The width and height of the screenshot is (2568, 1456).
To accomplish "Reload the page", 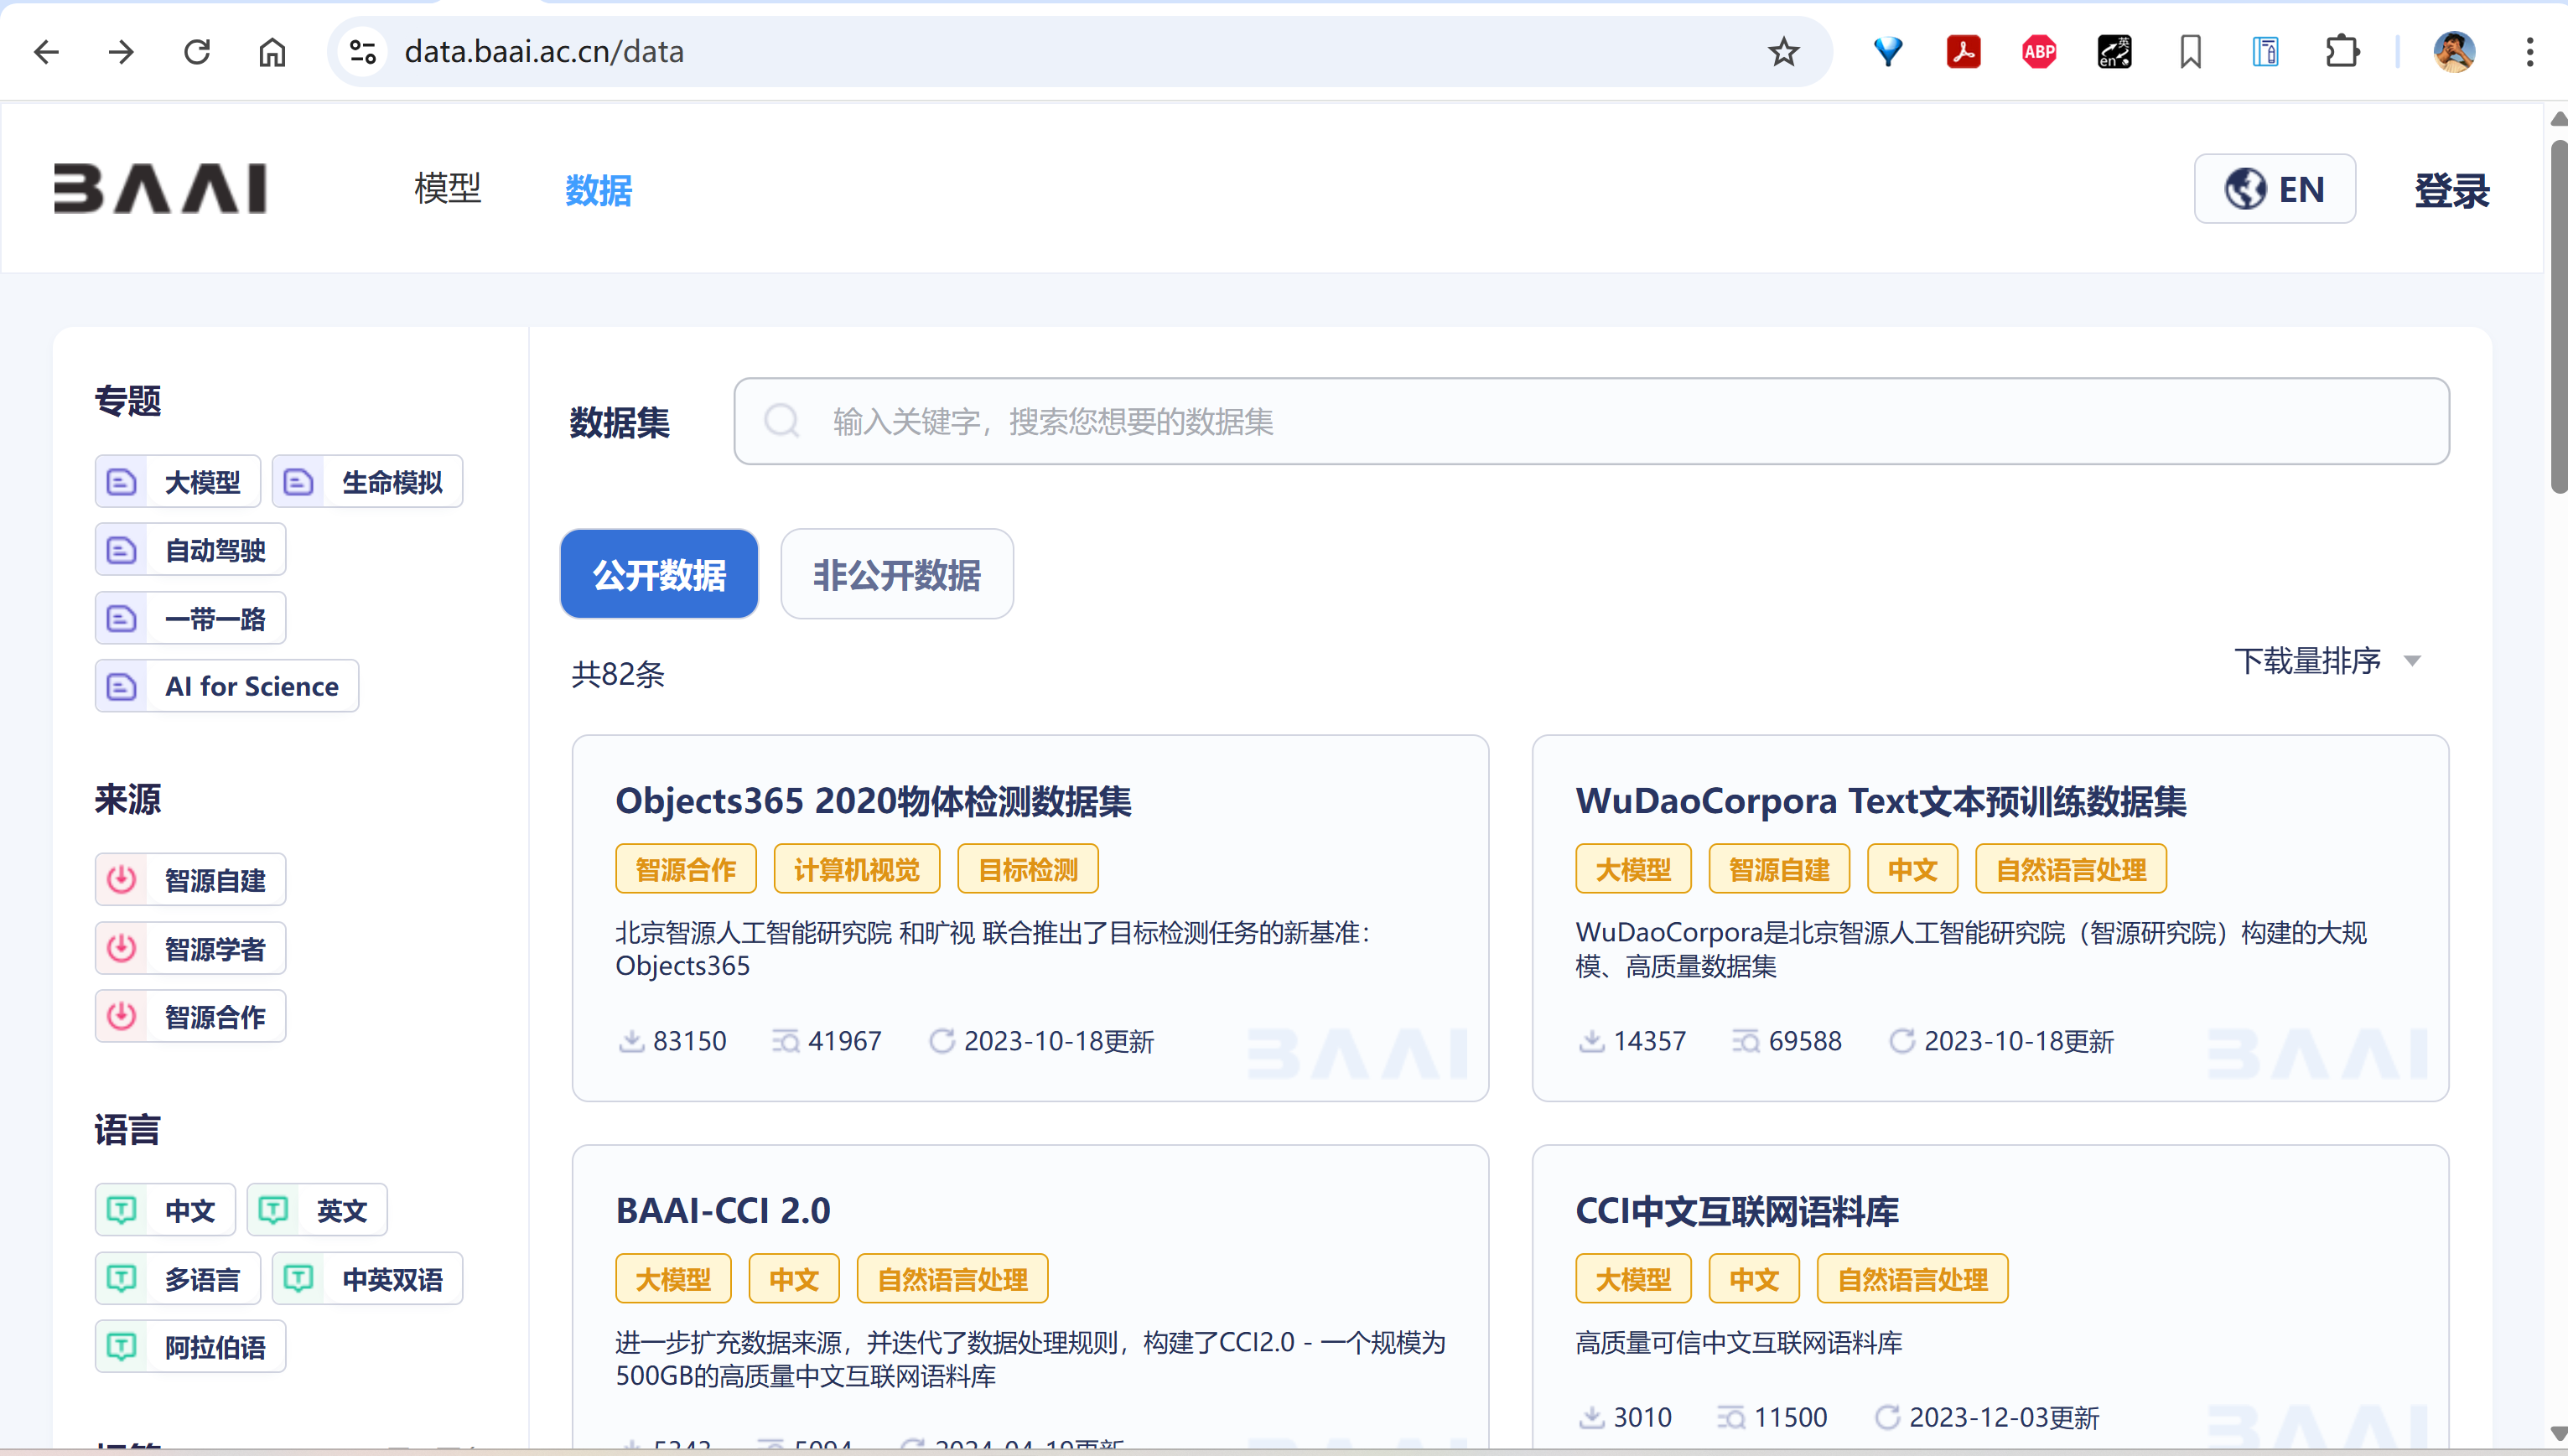I will (197, 52).
